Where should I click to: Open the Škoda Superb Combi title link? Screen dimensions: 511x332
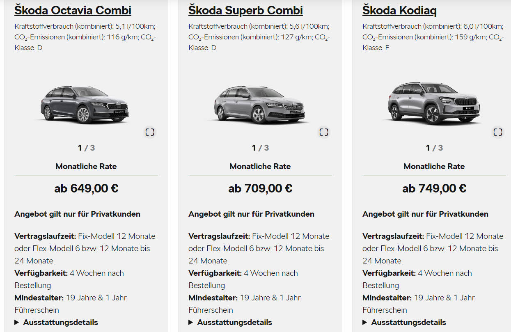pos(246,10)
